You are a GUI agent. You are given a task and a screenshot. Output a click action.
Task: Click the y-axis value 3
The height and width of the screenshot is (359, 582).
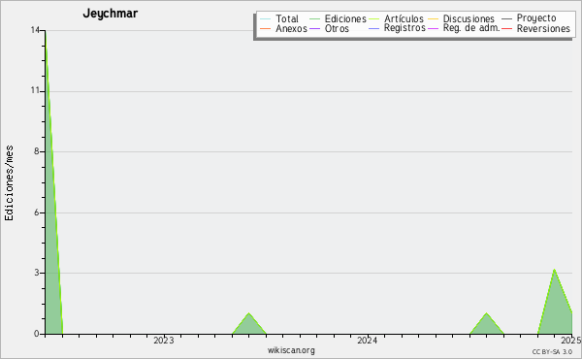click(37, 273)
